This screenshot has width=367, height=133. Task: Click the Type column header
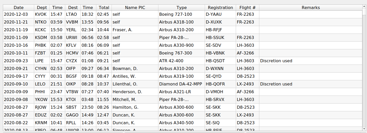[182, 8]
